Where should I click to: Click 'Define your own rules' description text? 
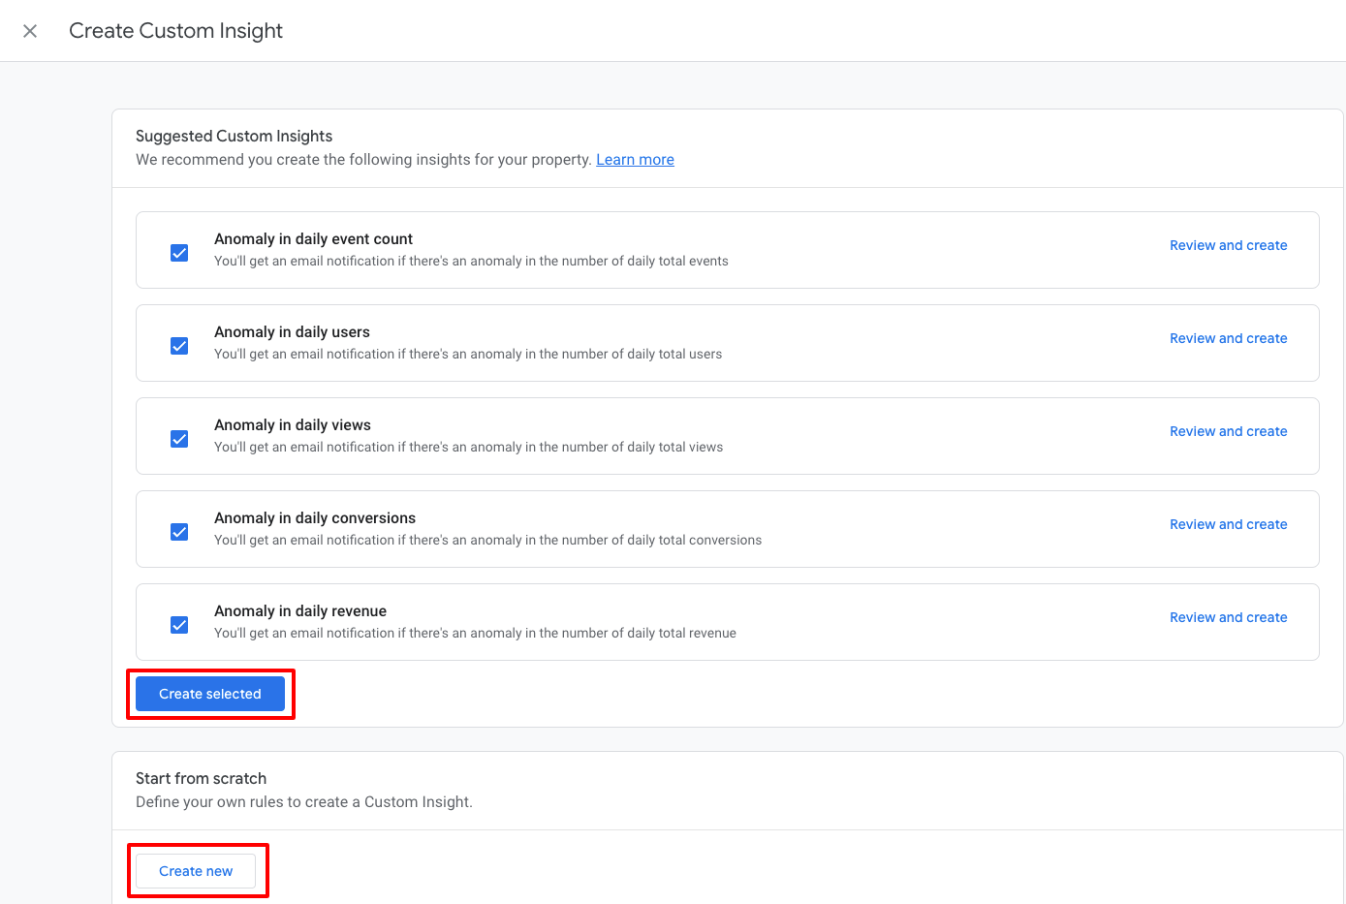pos(304,802)
